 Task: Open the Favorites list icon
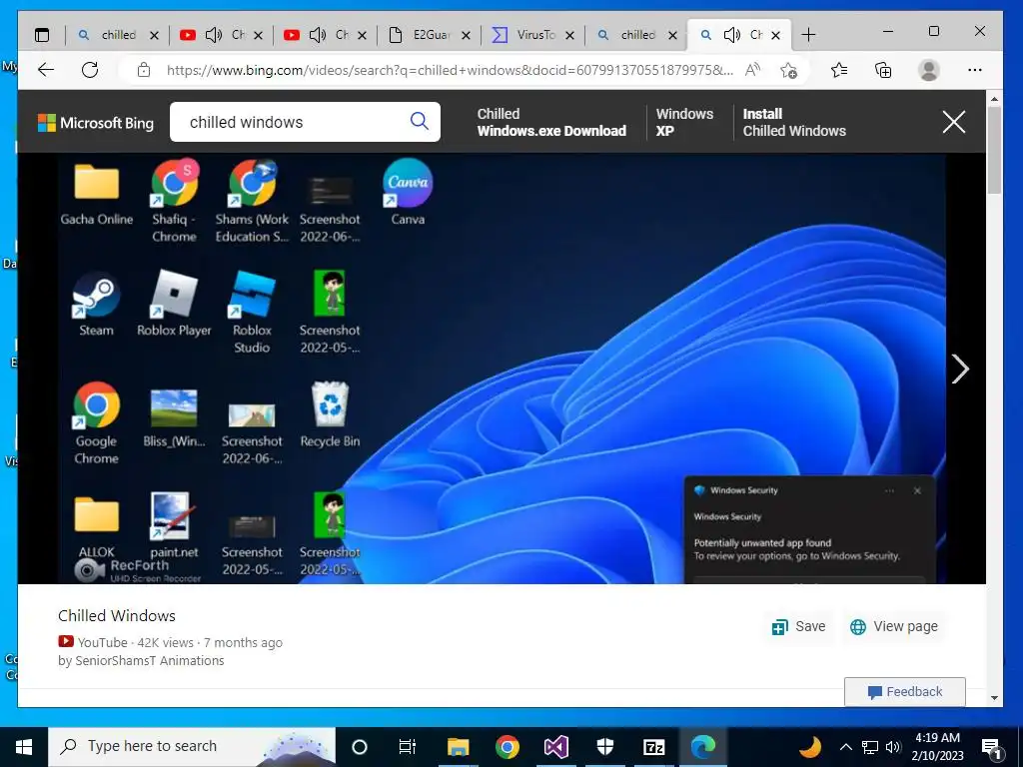pos(839,70)
